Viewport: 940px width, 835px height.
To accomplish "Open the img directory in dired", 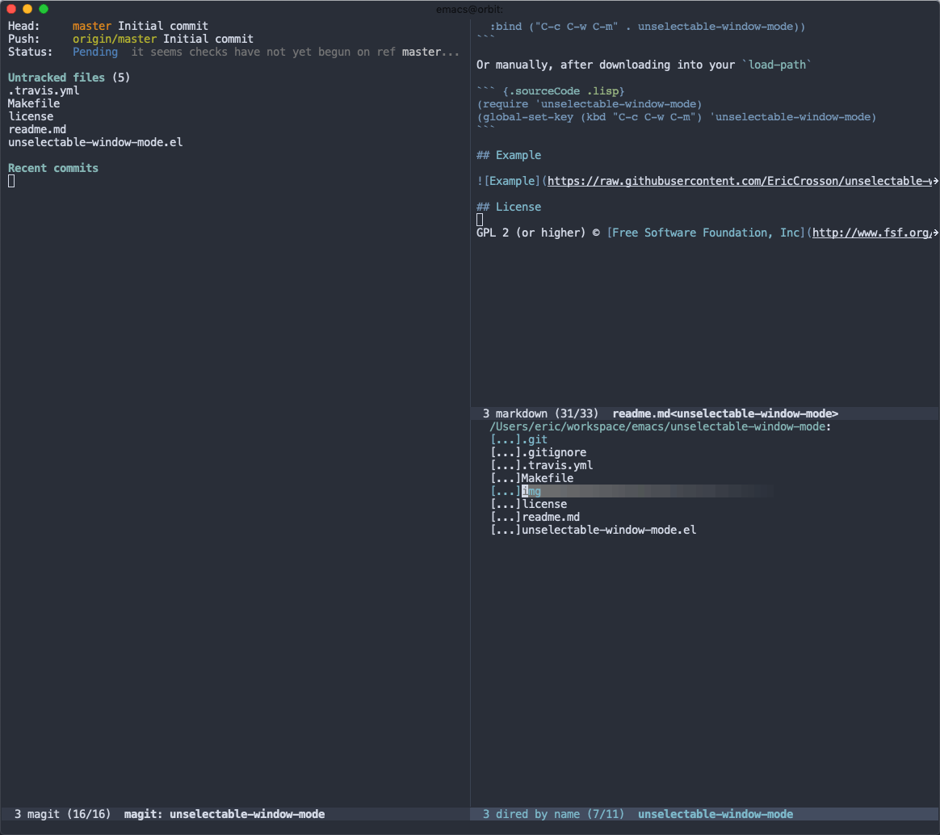I will click(x=531, y=491).
